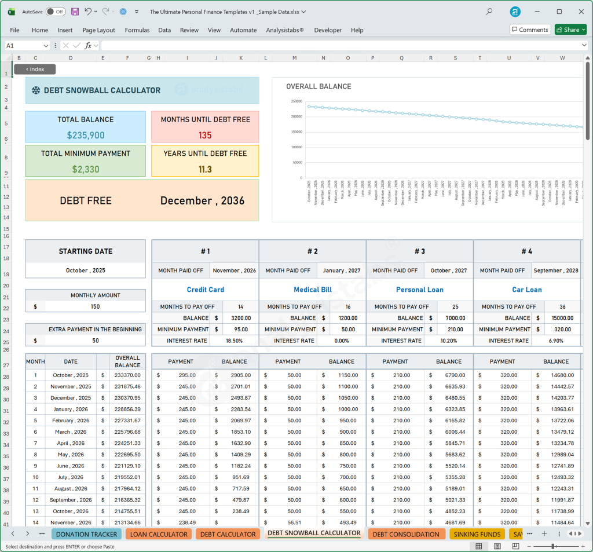593x552 pixels.
Task: Open the Undo history dropdown arrow
Action: [96, 11]
